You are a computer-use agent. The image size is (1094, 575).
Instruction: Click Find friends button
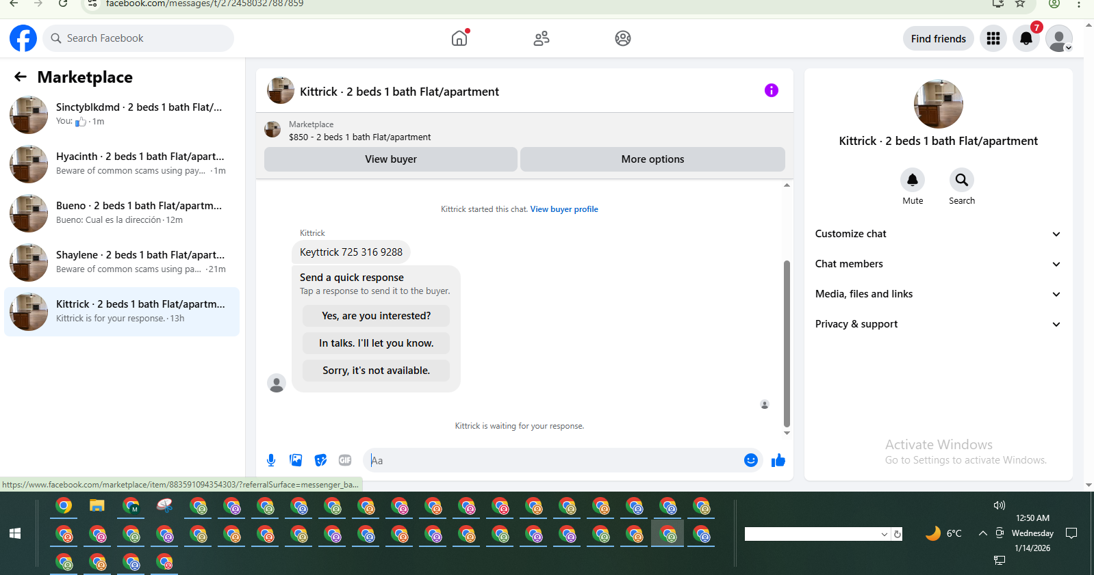pos(939,39)
